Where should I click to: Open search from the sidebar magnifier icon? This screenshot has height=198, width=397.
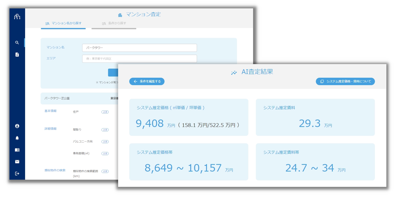17,43
